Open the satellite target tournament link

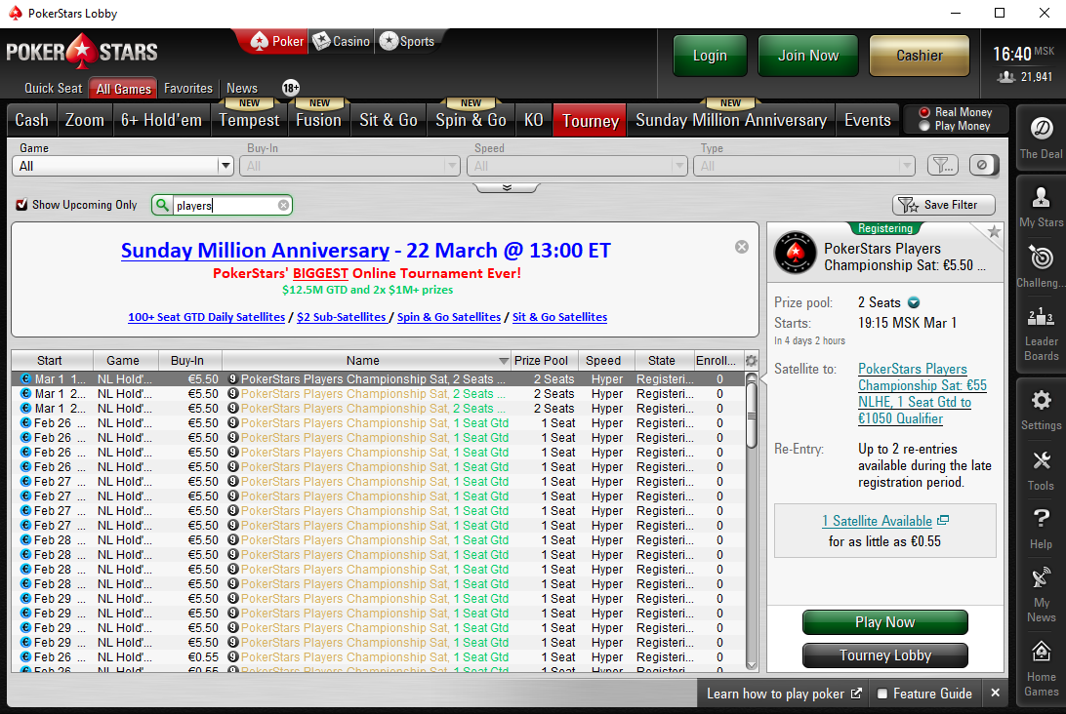click(x=922, y=394)
